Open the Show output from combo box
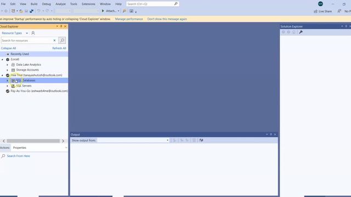 (x=167, y=140)
